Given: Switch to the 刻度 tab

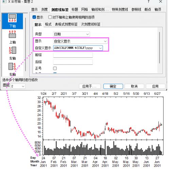Looking at the screenshot, I should (x=44, y=10).
